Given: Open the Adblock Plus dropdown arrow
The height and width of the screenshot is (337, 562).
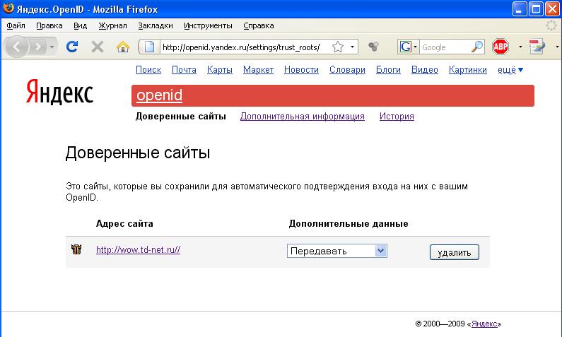Looking at the screenshot, I should click(x=520, y=47).
